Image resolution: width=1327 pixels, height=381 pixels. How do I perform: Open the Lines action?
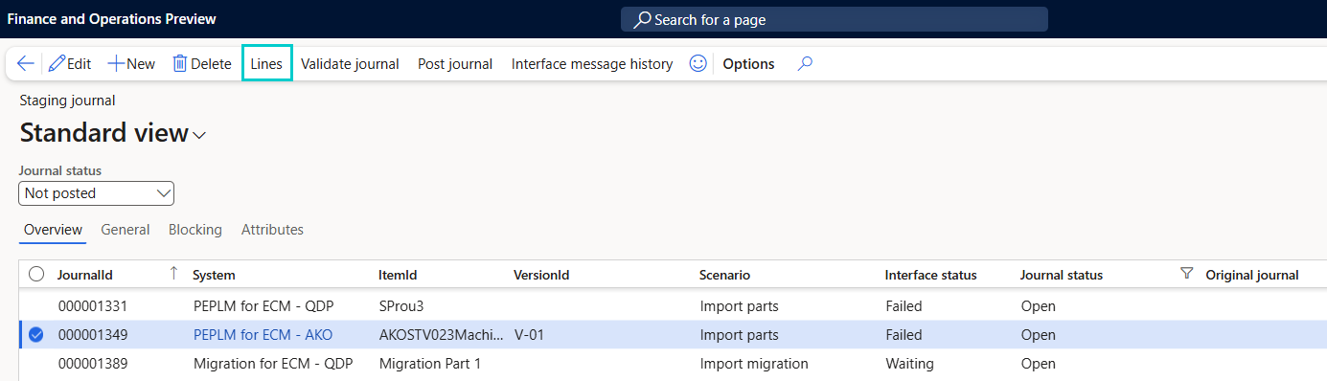[266, 63]
